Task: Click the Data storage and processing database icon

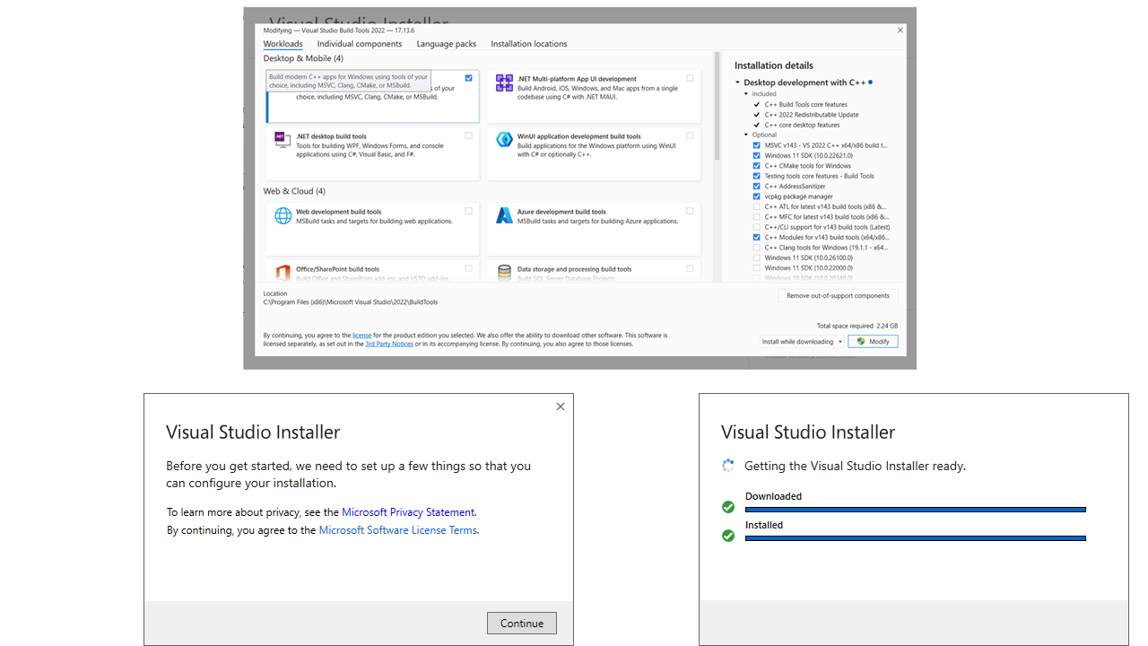Action: pyautogui.click(x=504, y=274)
